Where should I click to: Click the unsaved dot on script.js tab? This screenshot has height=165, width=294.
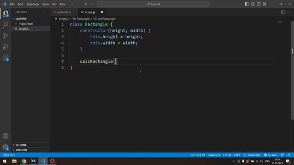(102, 12)
